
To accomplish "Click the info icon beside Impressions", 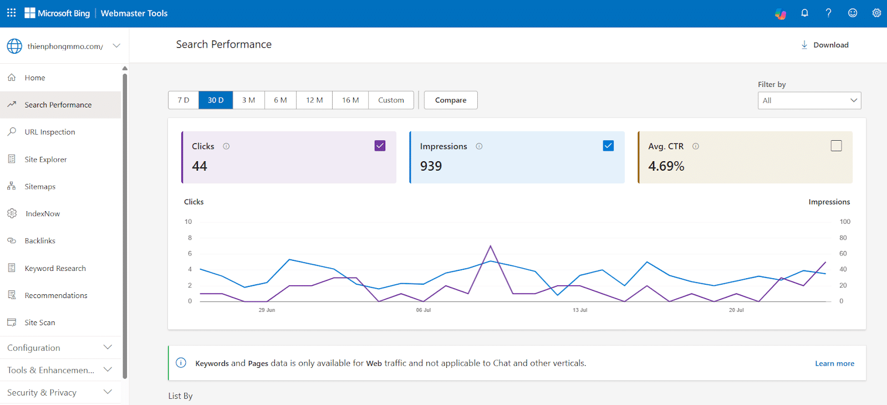I will [x=479, y=146].
